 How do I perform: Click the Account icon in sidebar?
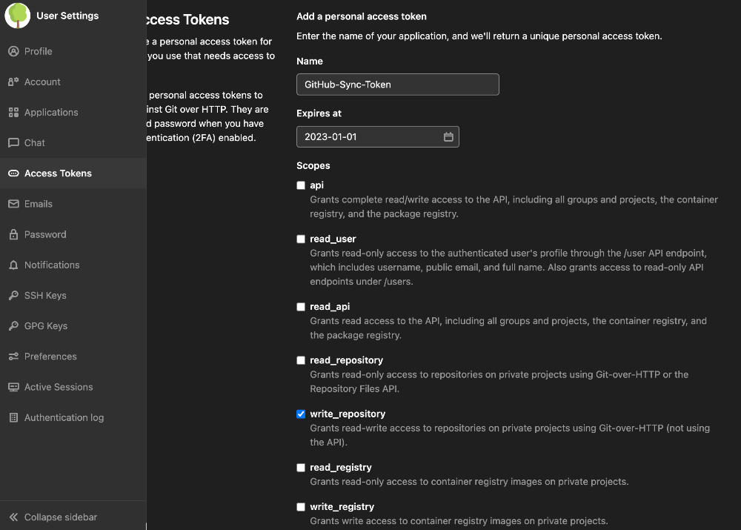[13, 82]
